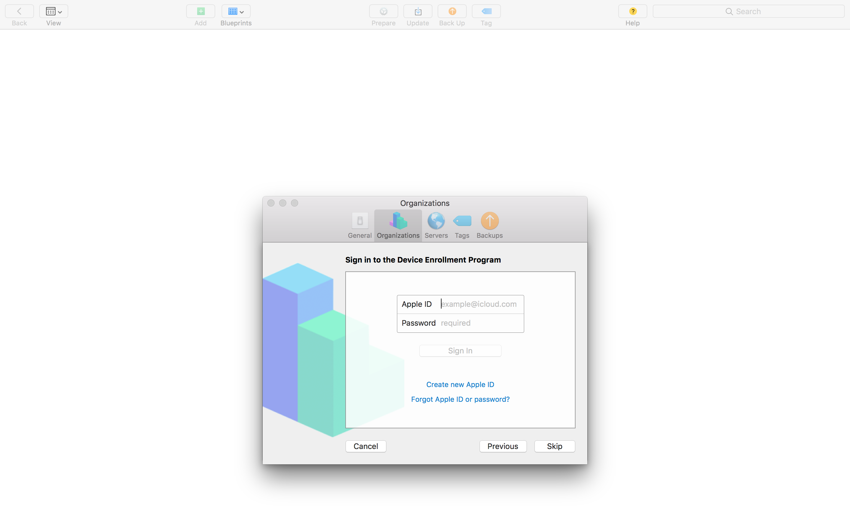Open the Servers globe tab
The image size is (850, 531).
click(x=436, y=225)
